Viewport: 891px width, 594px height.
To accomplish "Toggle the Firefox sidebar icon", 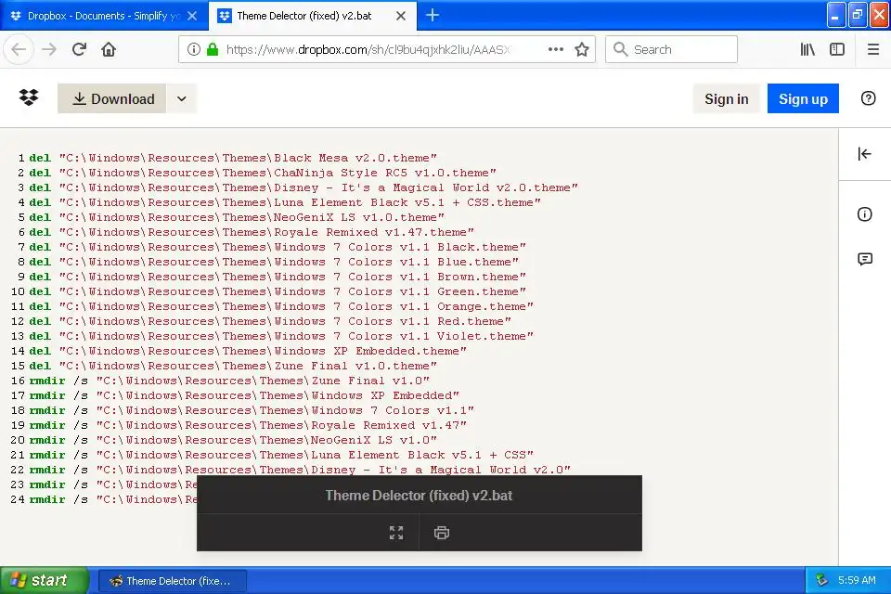I will tap(837, 49).
